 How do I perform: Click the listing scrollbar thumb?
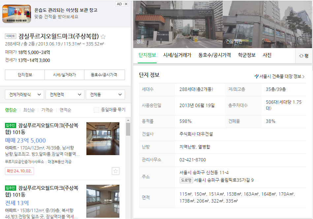click(128, 129)
